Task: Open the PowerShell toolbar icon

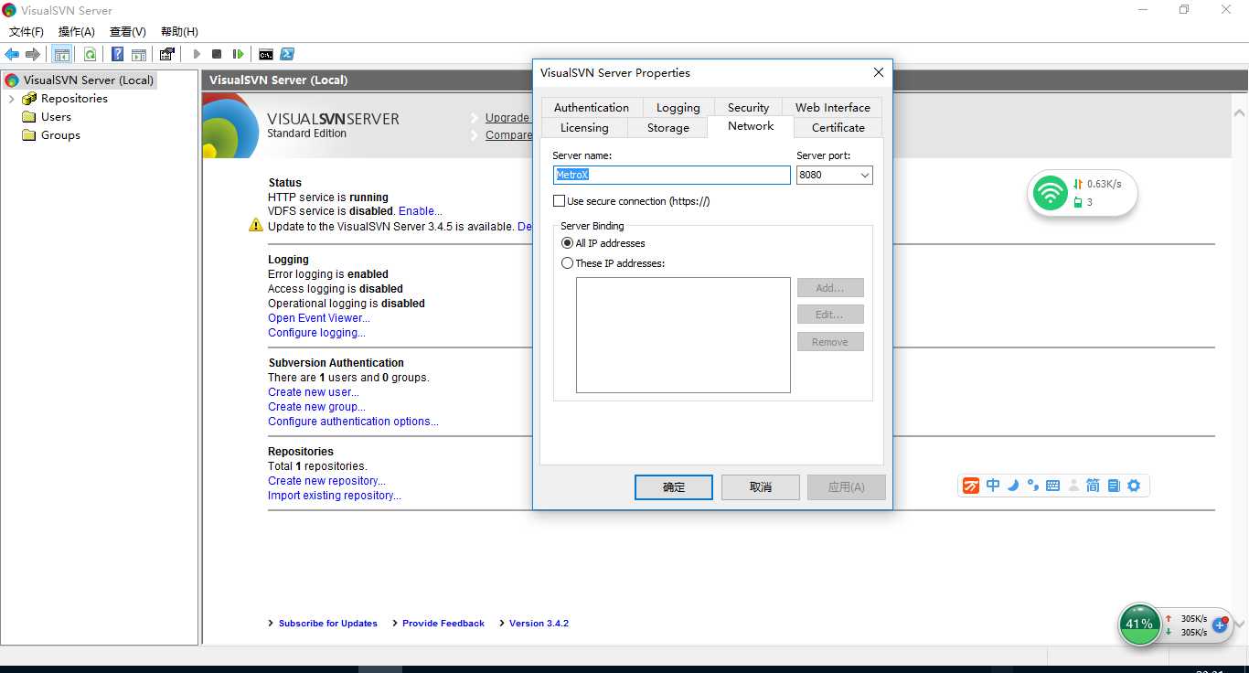Action: [287, 55]
